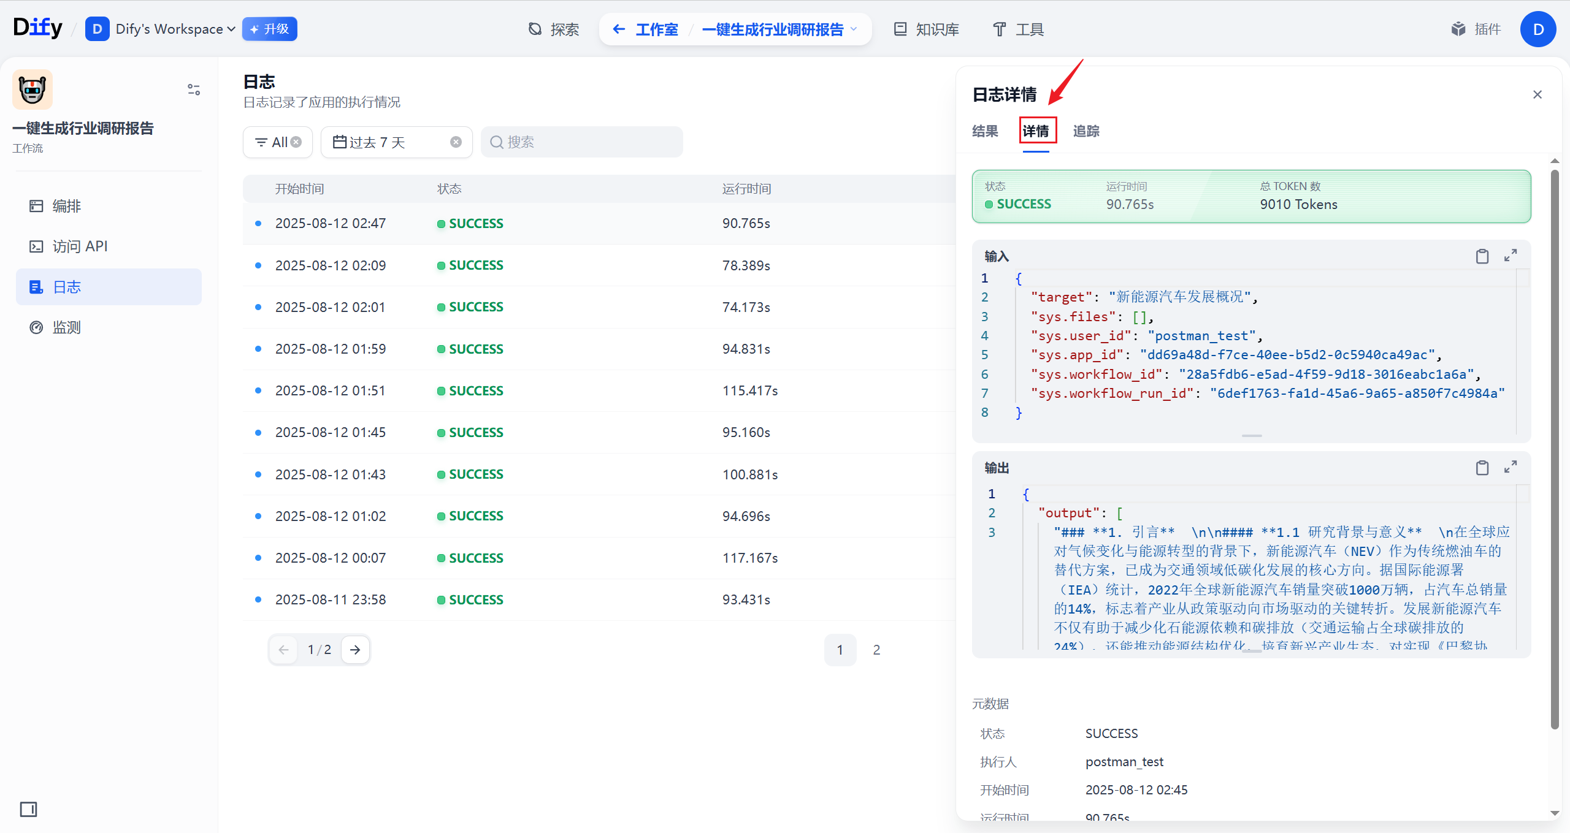Clear the 过去 7 天 date filter
This screenshot has height=833, width=1570.
point(456,142)
